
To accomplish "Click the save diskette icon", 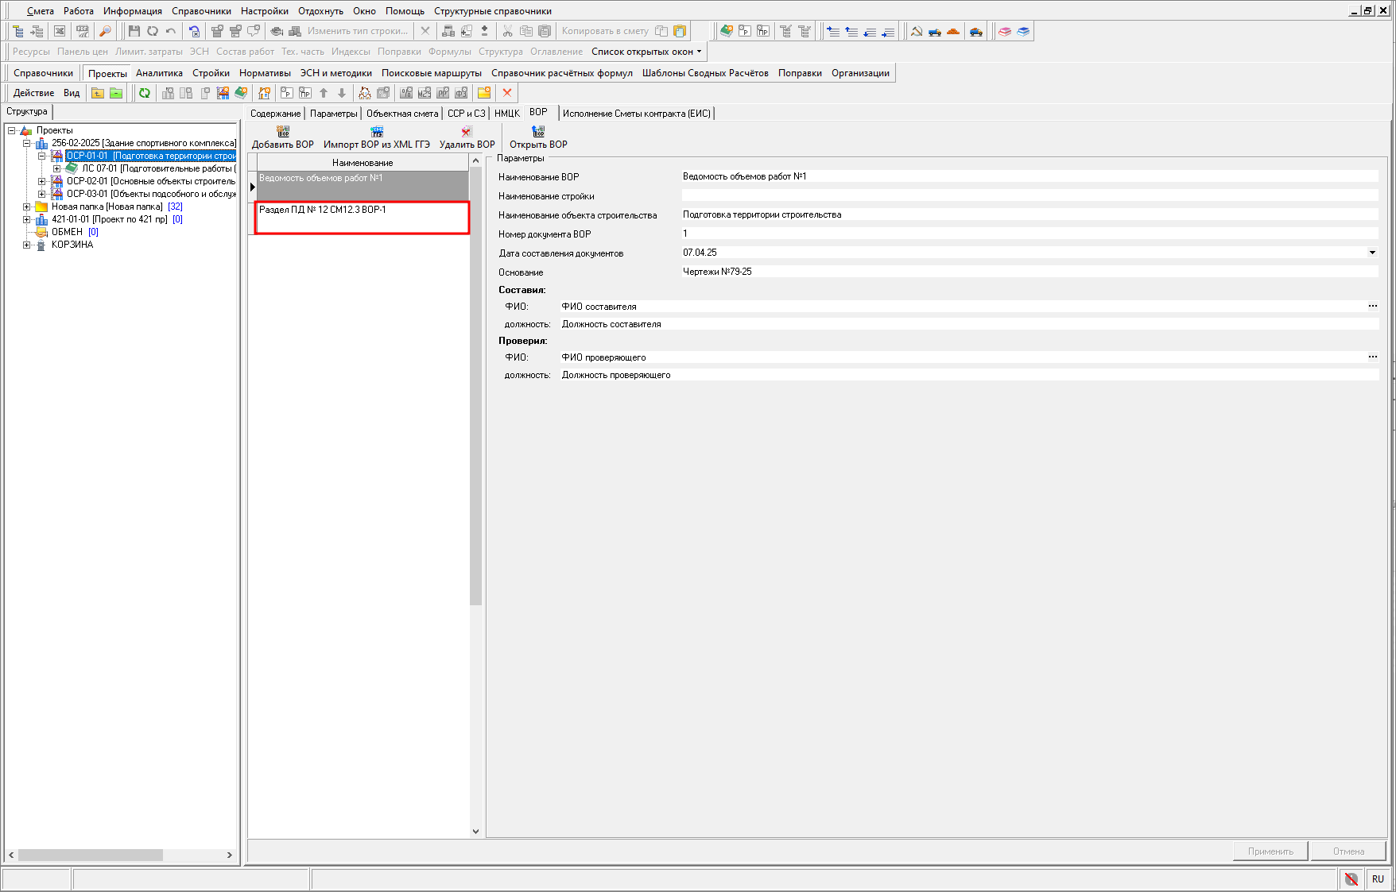I will coord(134,31).
